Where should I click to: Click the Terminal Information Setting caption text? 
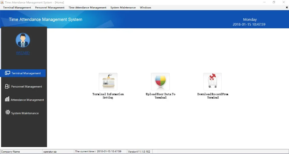pos(108,96)
